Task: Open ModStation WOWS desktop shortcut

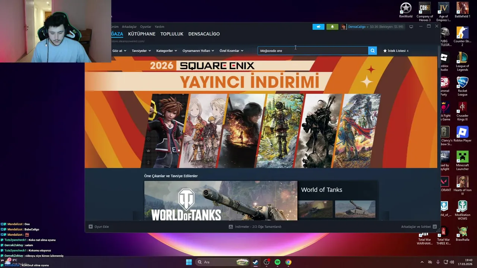Action: [462, 211]
